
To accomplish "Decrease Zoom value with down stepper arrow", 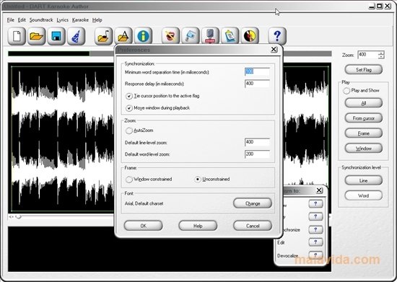I will pyautogui.click(x=381, y=57).
